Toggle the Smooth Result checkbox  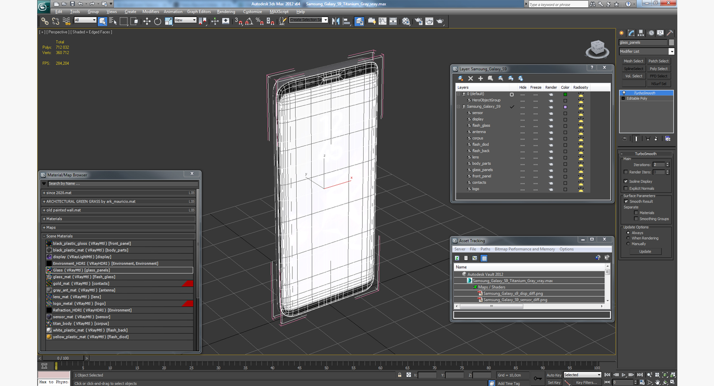(x=626, y=201)
